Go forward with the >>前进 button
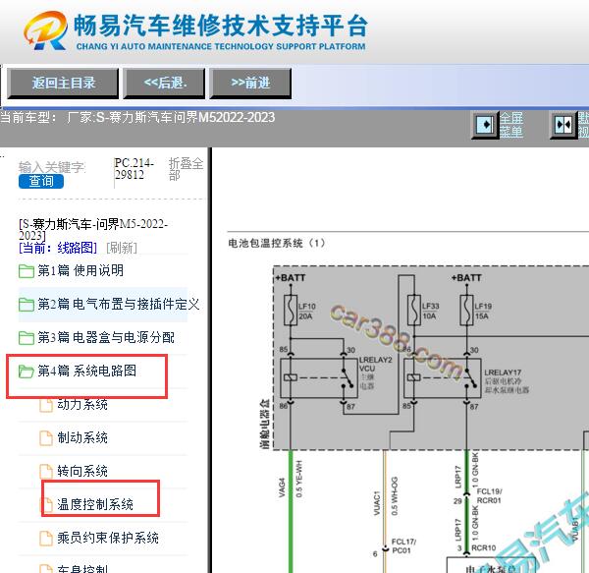Viewport: 589px width, 573px height. (x=250, y=84)
